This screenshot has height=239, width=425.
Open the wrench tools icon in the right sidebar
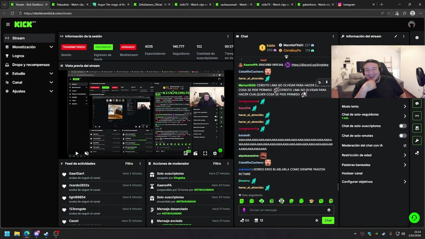417,140
